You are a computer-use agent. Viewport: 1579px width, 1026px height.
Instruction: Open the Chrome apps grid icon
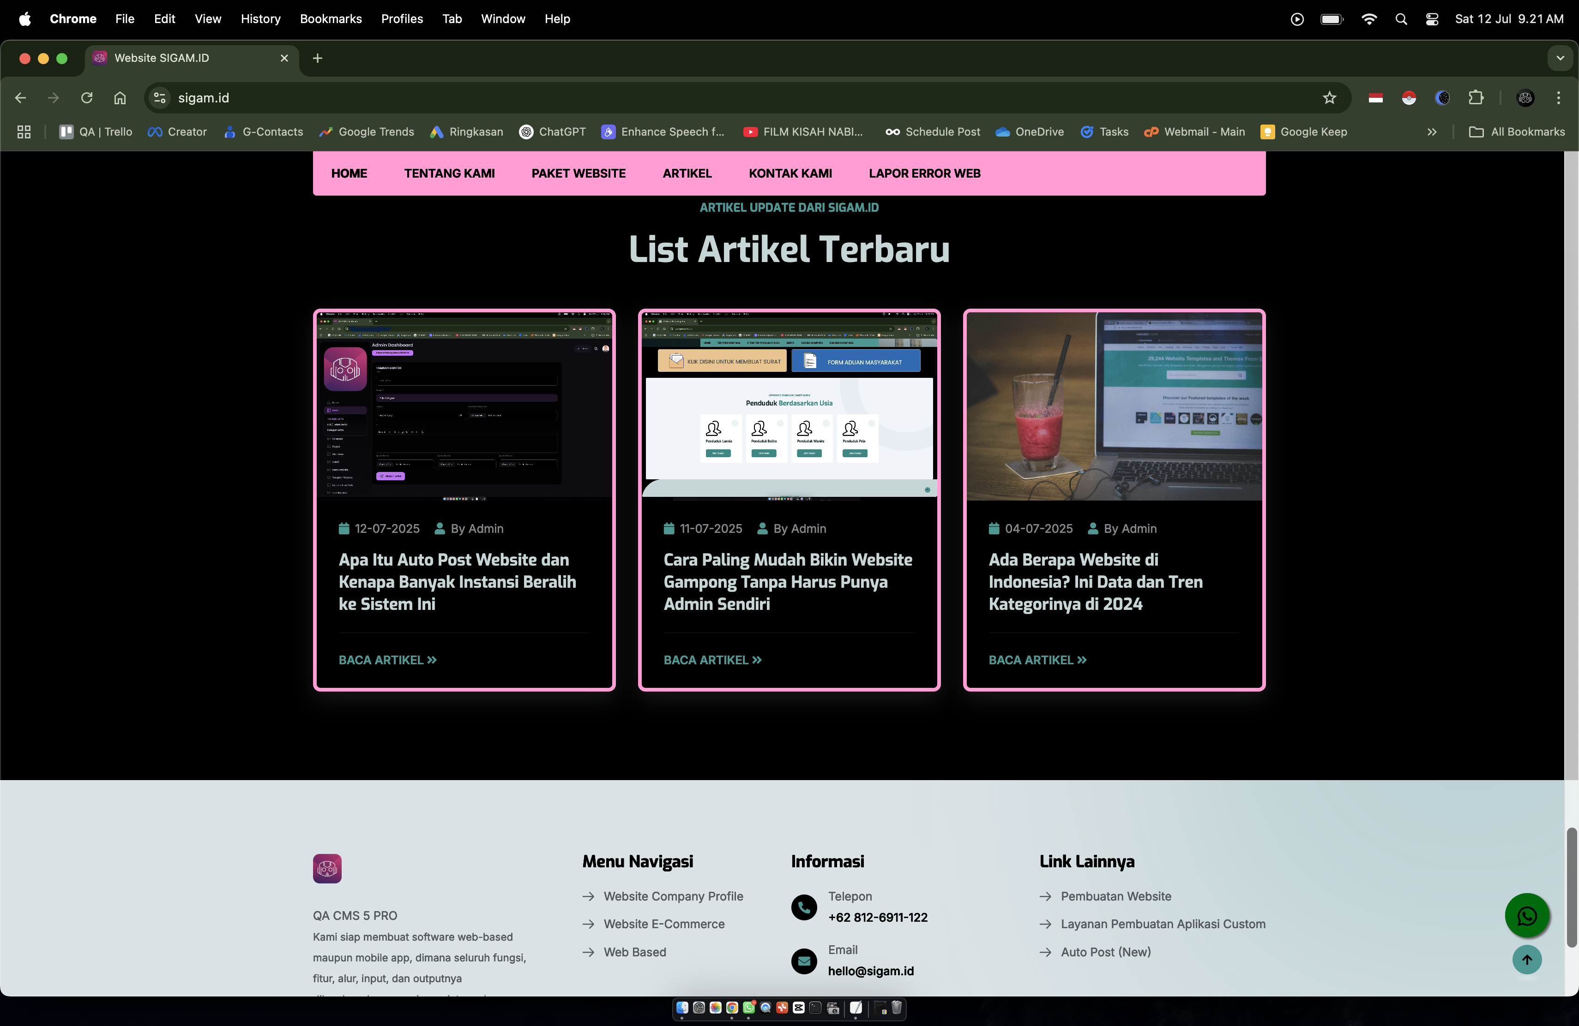24,132
